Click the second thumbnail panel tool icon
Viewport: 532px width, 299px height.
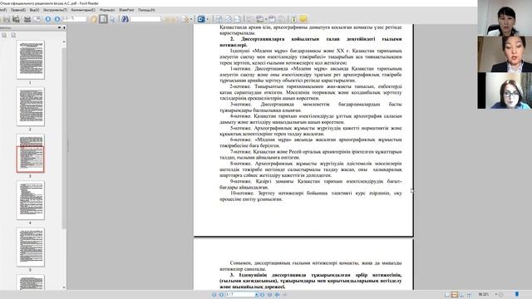point(13,35)
